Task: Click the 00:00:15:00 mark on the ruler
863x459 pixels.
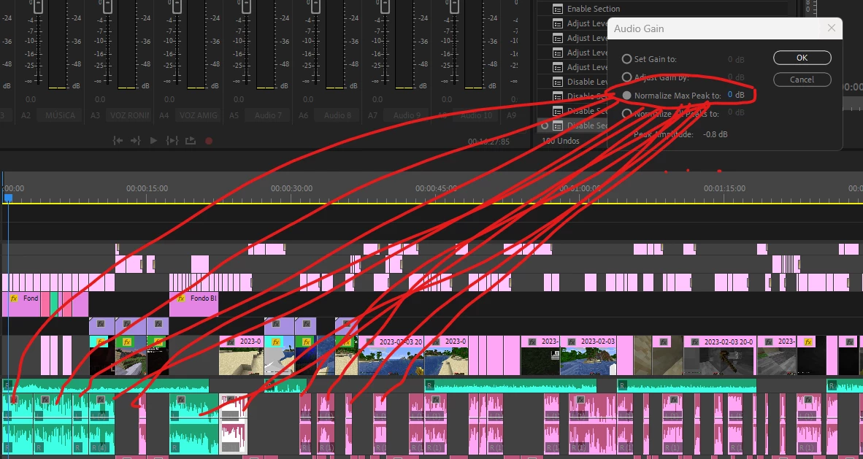Action: [147, 188]
